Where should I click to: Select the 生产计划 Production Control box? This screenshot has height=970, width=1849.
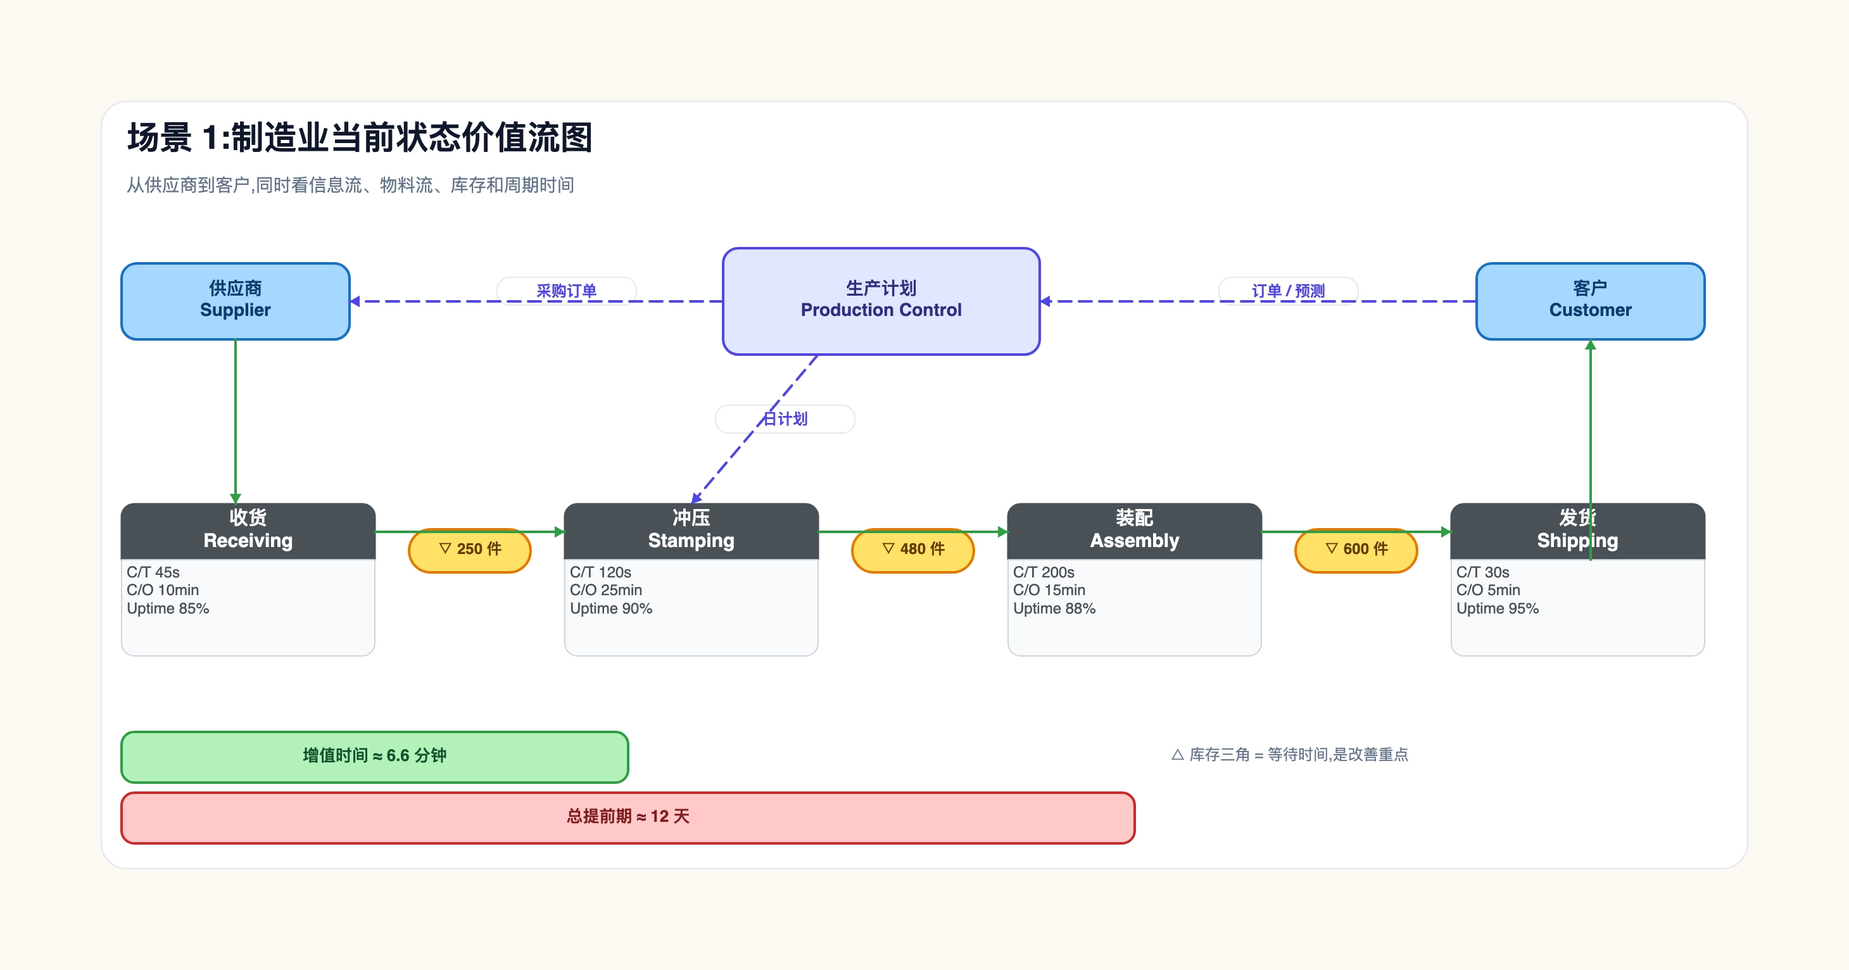(x=881, y=301)
